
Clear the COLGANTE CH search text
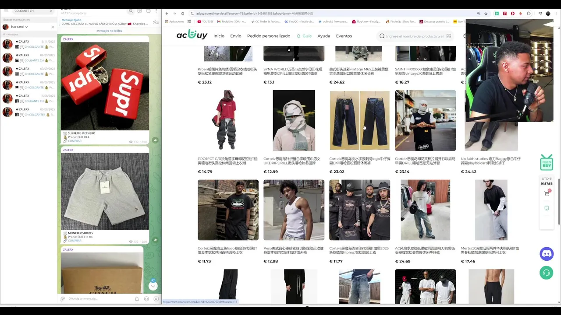[x=51, y=10]
